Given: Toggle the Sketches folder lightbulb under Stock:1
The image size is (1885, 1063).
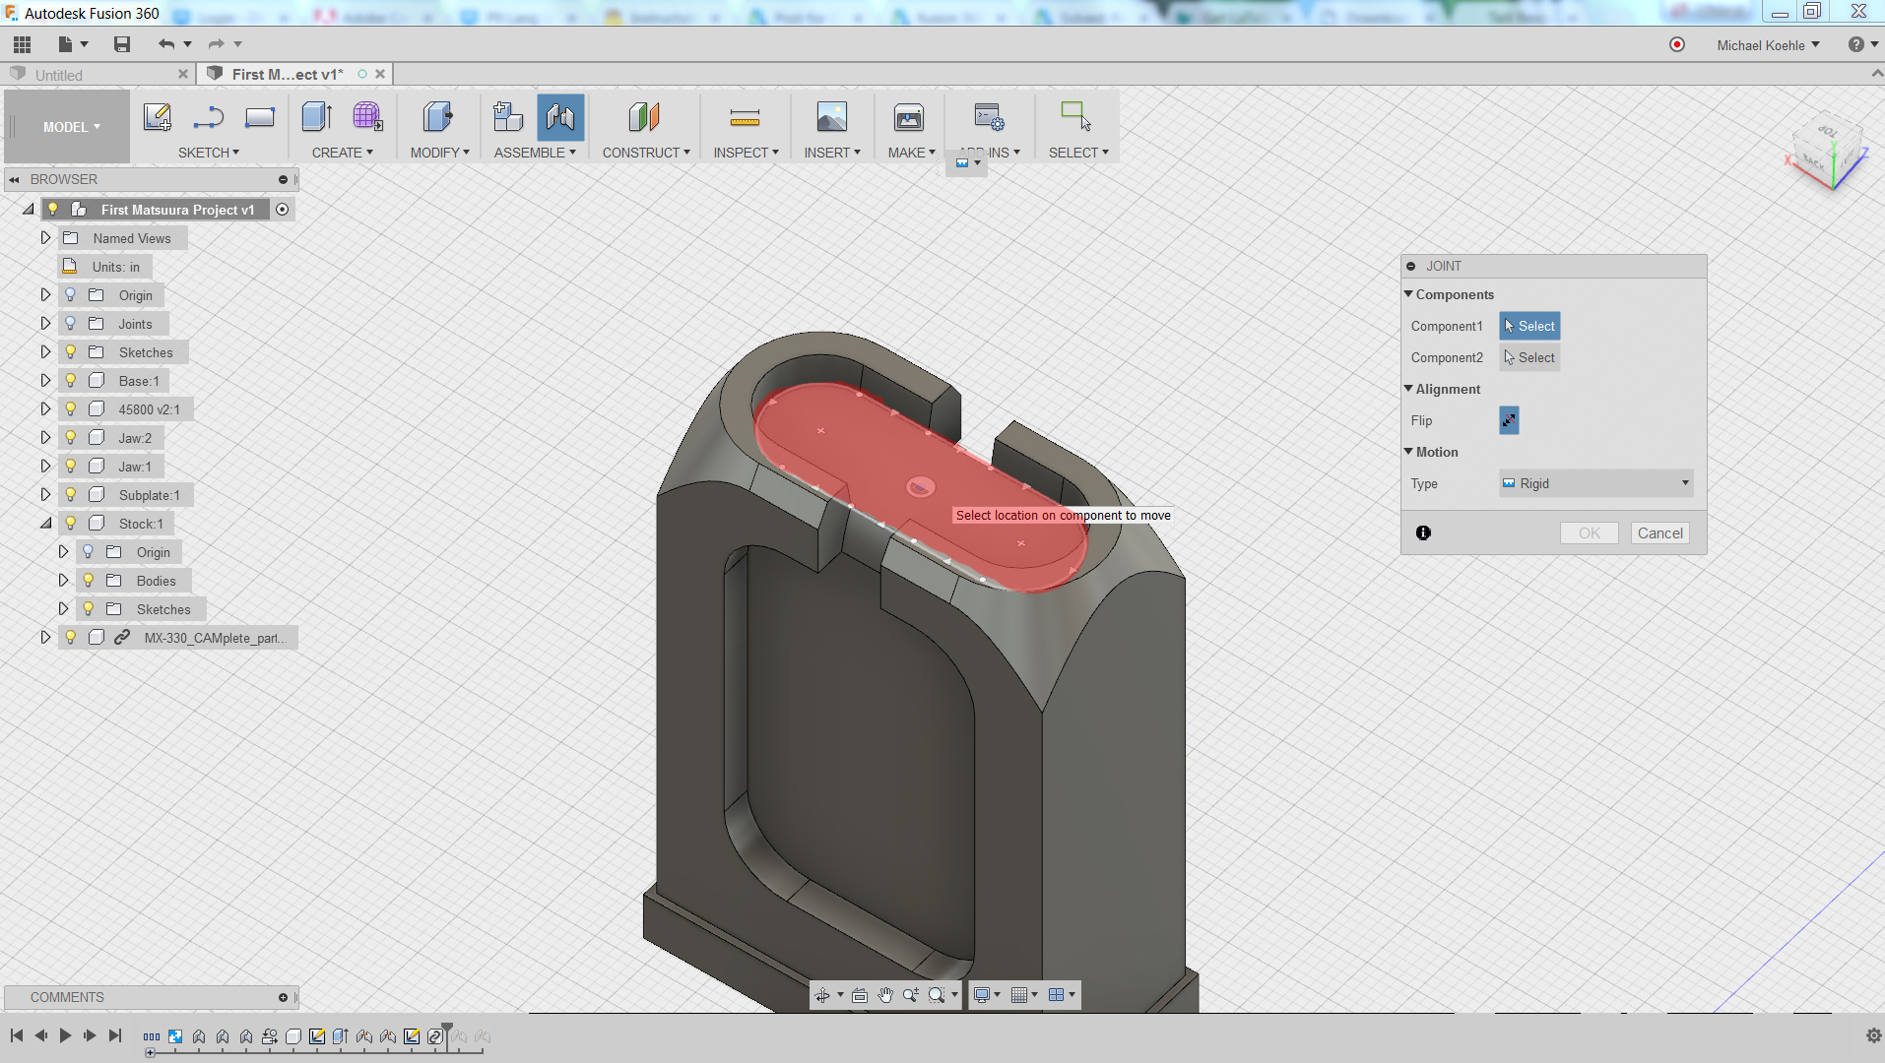Looking at the screenshot, I should click(89, 609).
